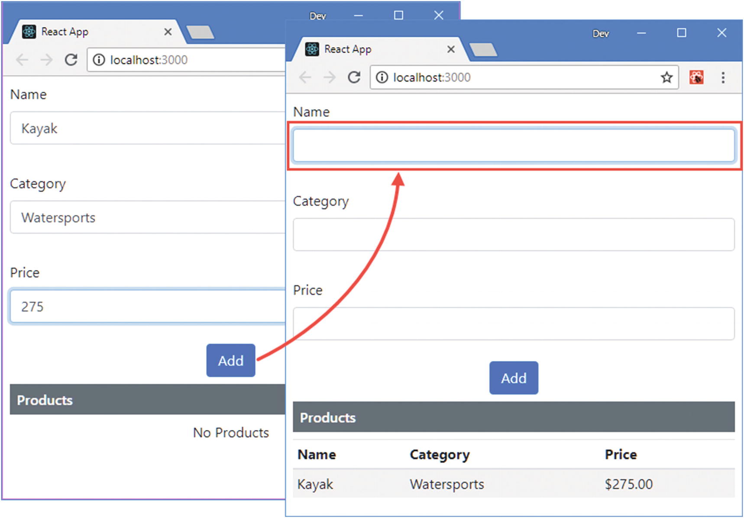Click the back arrow in the front window

[305, 78]
